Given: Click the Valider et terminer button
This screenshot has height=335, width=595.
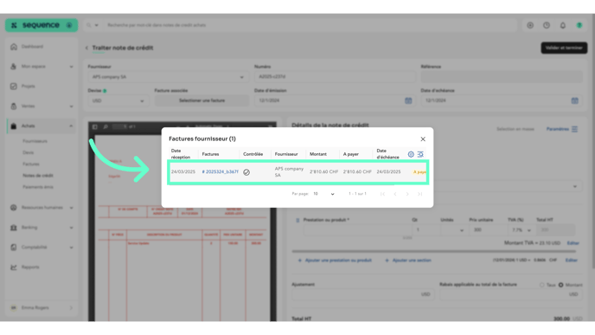Looking at the screenshot, I should [564, 48].
